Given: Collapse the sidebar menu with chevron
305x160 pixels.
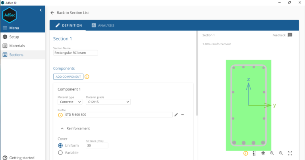Looking at the screenshot, I should click(41, 10).
